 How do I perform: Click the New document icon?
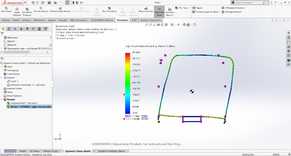click(x=37, y=3)
